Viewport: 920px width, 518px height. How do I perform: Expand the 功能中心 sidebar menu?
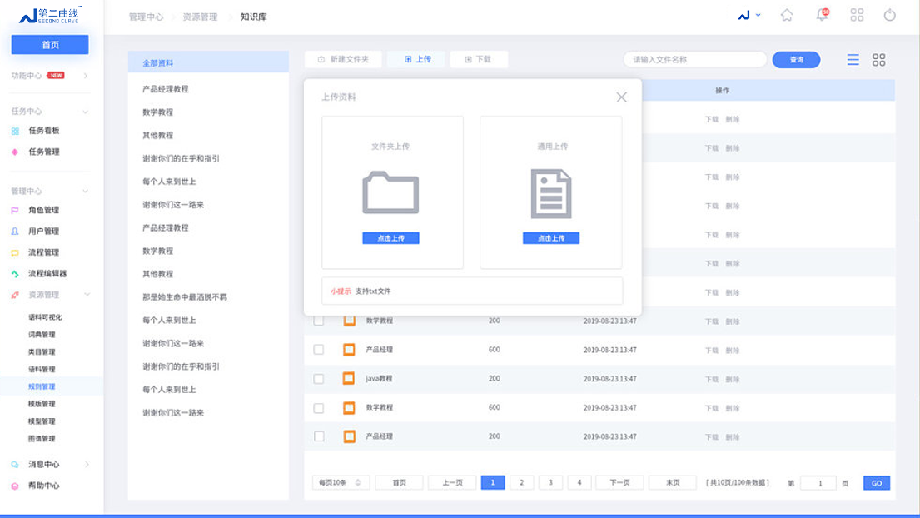pos(86,76)
